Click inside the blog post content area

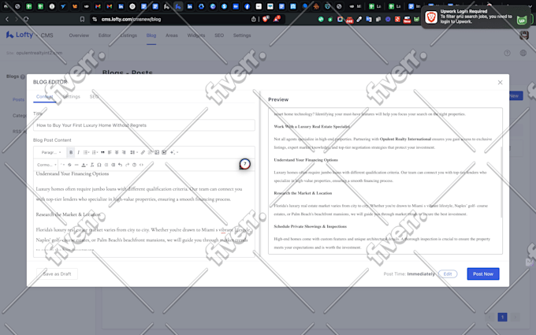tap(144, 212)
